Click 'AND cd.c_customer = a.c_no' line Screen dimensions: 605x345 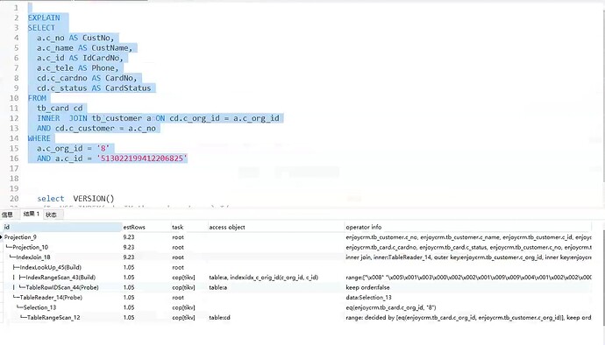[96, 128]
